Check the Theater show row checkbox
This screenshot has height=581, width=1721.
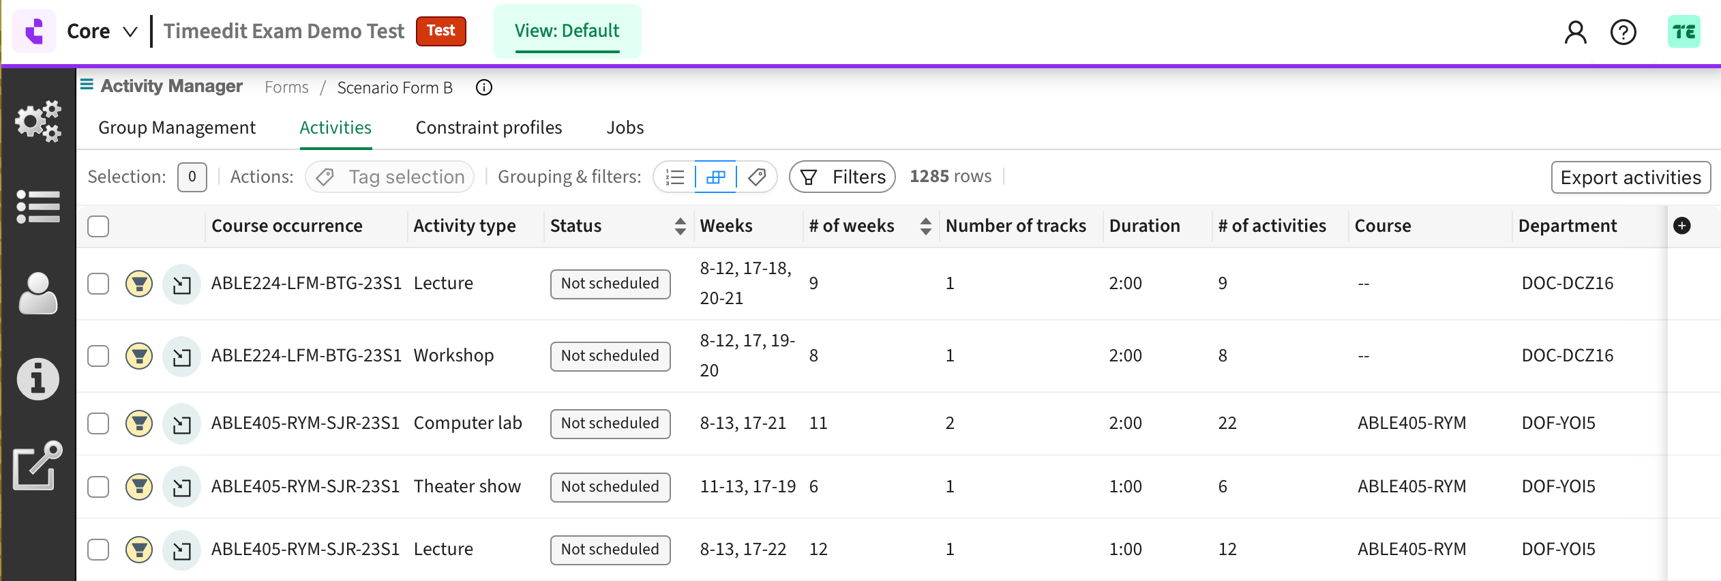pyautogui.click(x=98, y=487)
